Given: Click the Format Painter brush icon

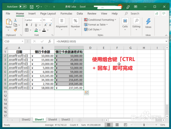Looking at the screenshot, I should [x=15, y=30].
